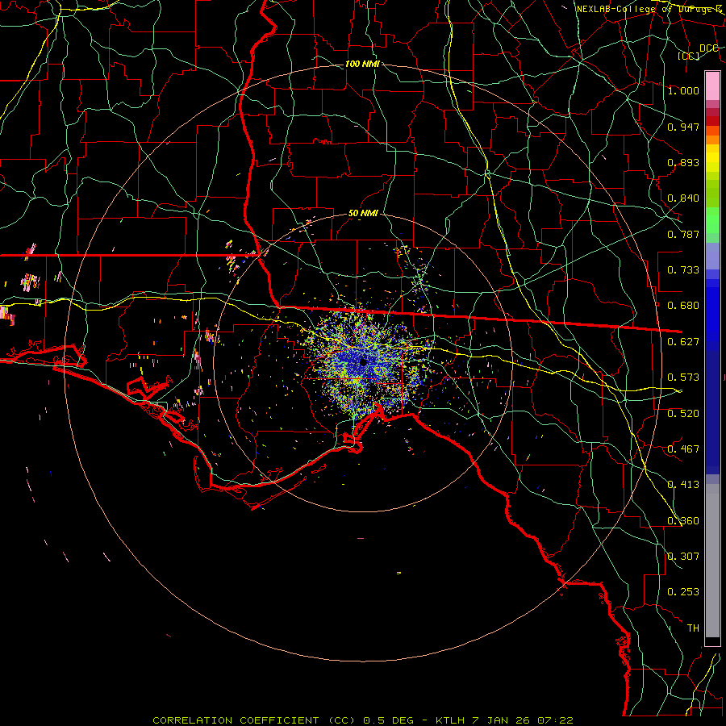The height and width of the screenshot is (726, 726).
Task: Select the 0.573 color scale value
Action: (683, 378)
